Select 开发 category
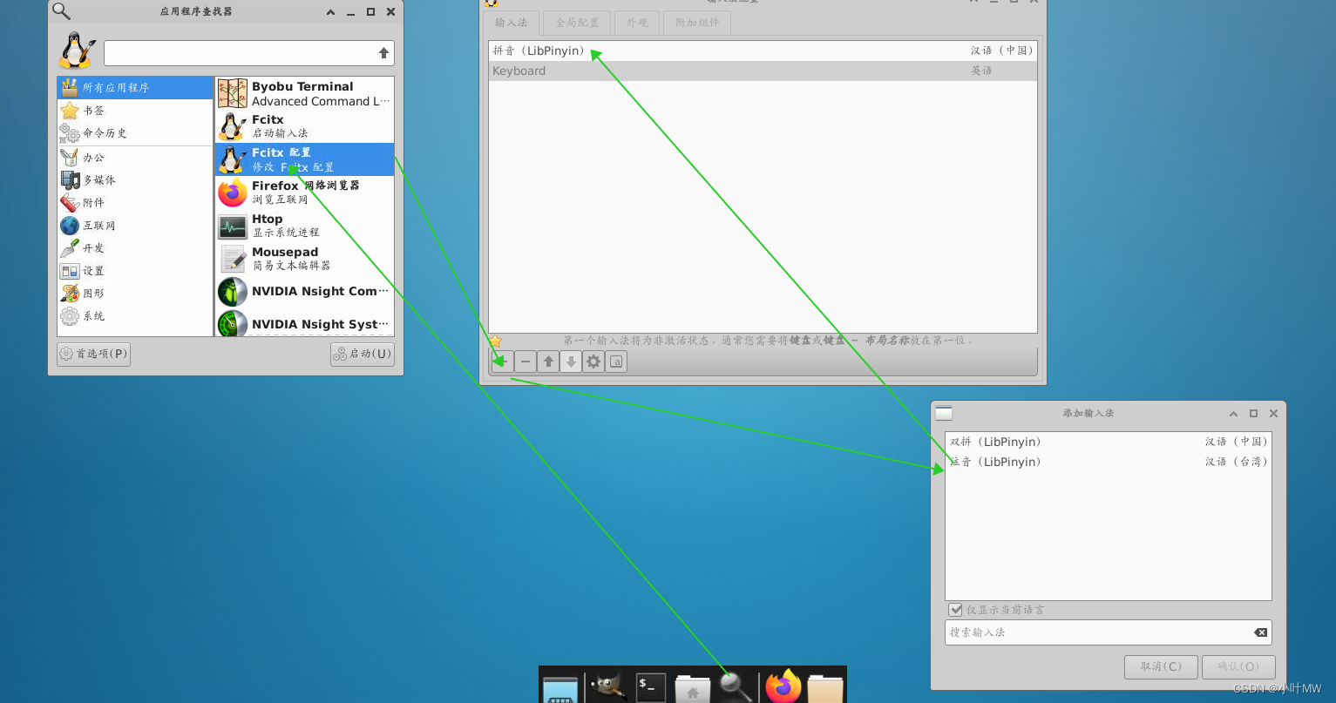This screenshot has width=1336, height=703. click(x=135, y=248)
